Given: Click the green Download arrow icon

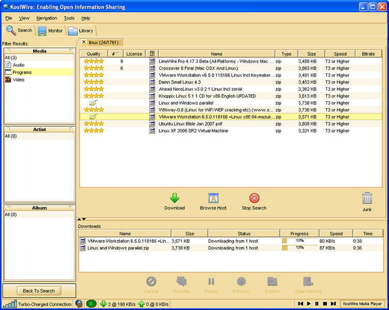Looking at the screenshot, I should 175,198.
